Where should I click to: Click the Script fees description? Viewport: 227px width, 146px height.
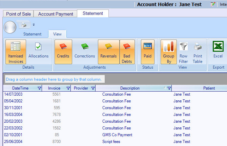(x=111, y=142)
